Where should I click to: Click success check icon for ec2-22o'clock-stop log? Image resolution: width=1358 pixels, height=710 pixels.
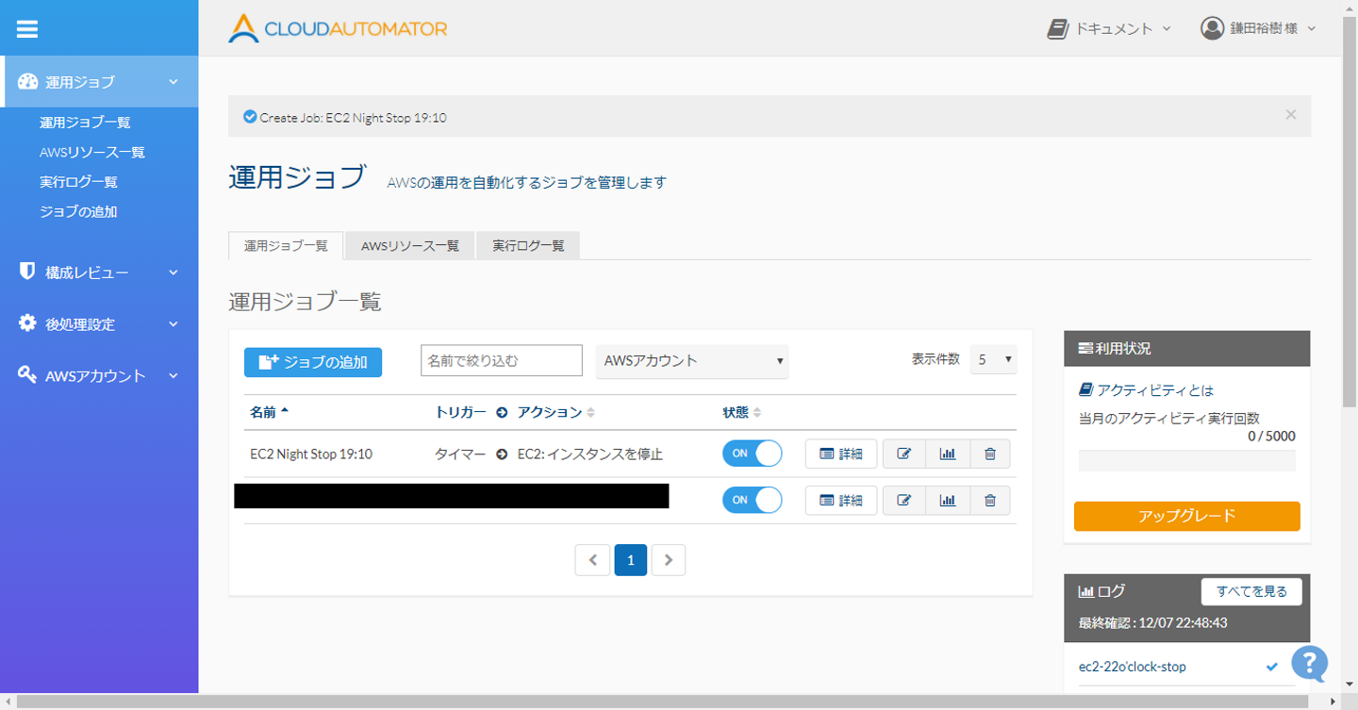tap(1272, 667)
